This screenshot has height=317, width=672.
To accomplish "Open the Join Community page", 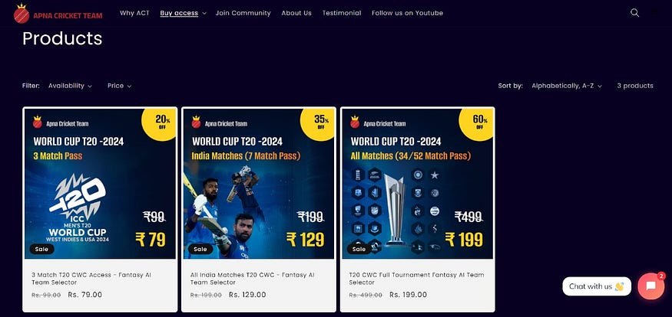I will pos(243,13).
